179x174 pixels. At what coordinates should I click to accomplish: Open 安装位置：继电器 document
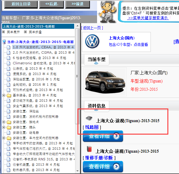pyautogui.click(x=26, y=133)
